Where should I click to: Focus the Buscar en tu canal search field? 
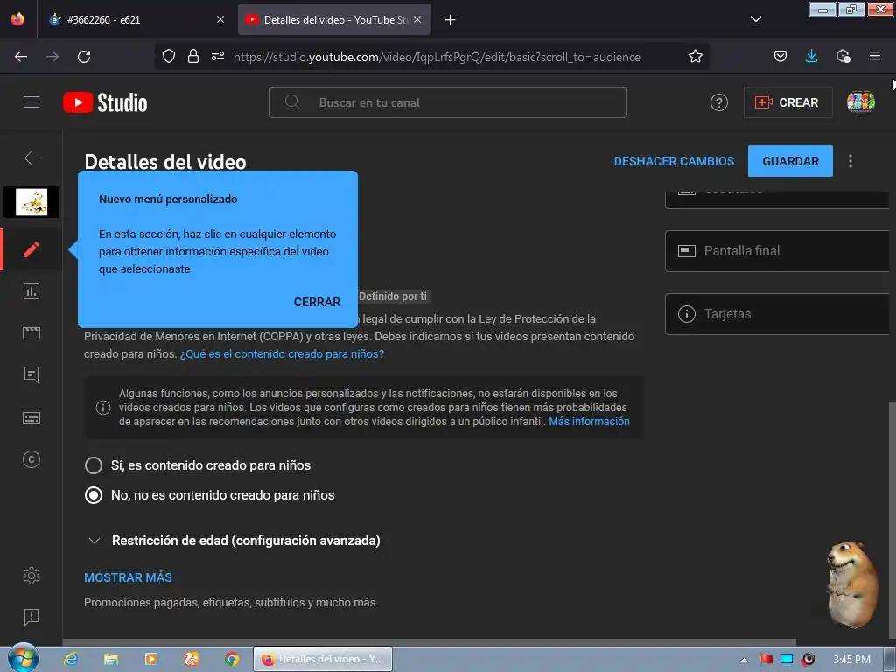[x=448, y=103]
